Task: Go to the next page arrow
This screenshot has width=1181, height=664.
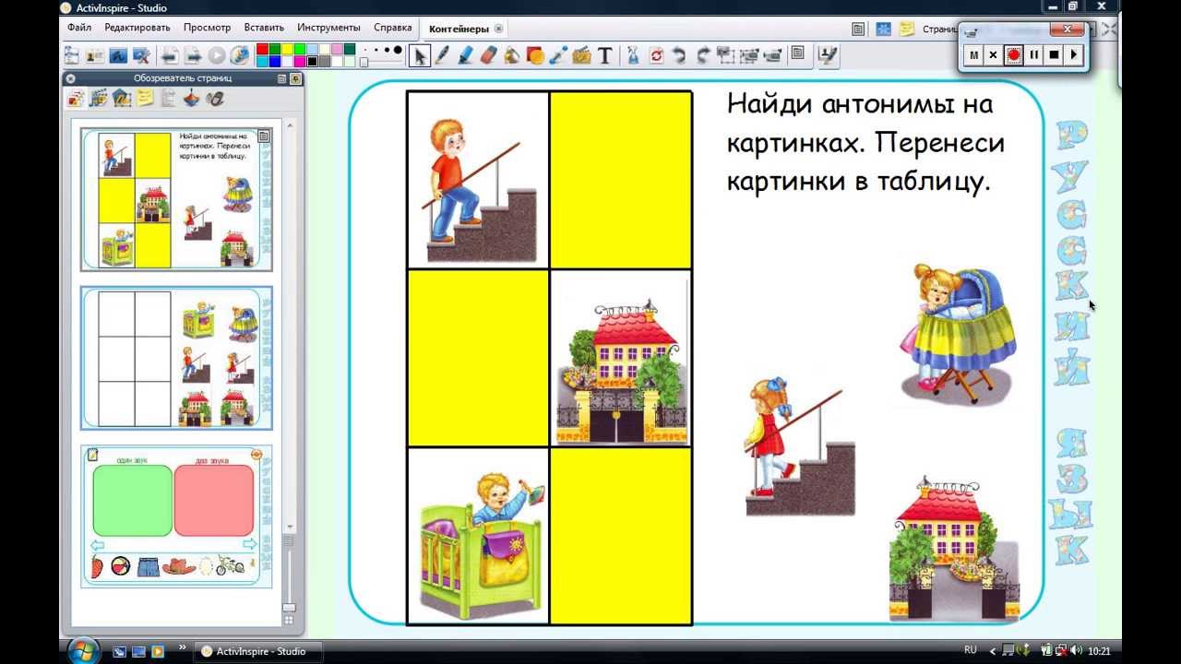Action: (193, 55)
